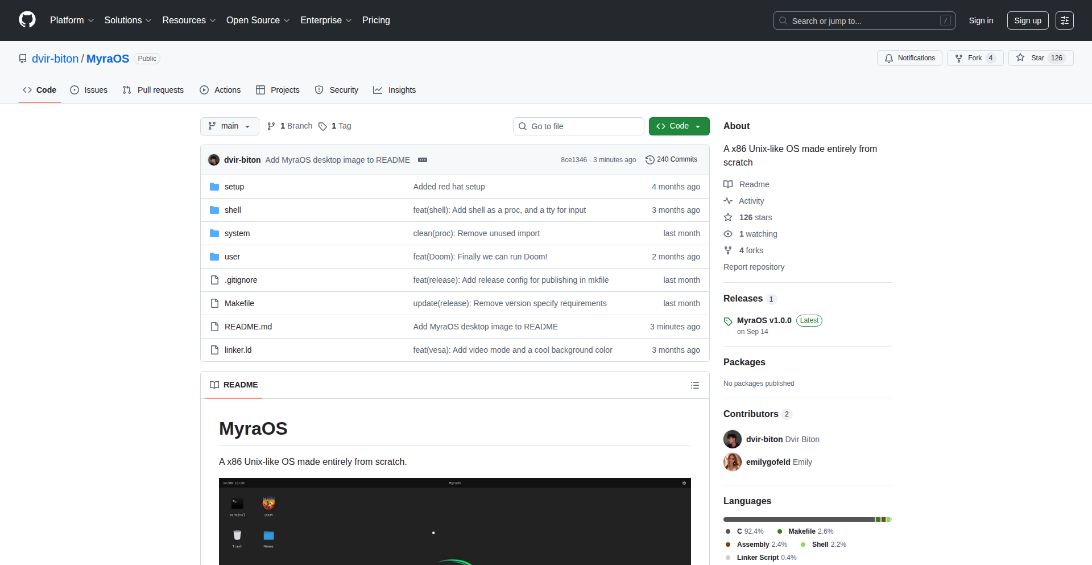The image size is (1092, 565).
Task: Click the Report repository link
Action: pyautogui.click(x=754, y=267)
